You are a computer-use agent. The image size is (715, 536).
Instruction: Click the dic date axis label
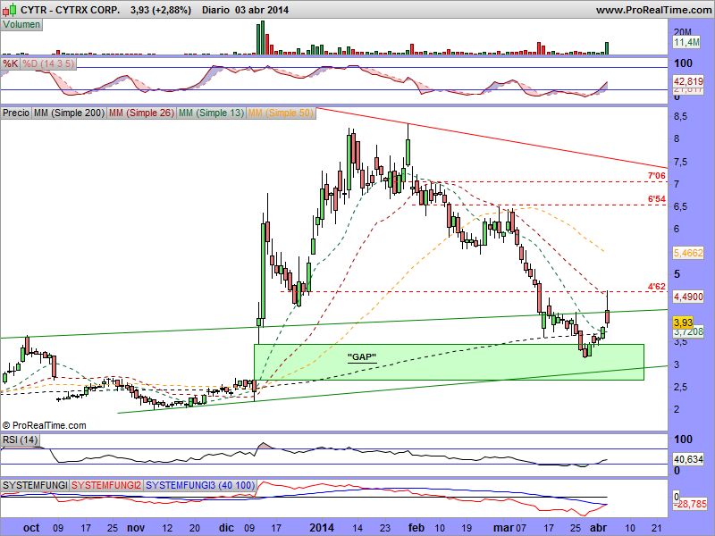(x=226, y=528)
